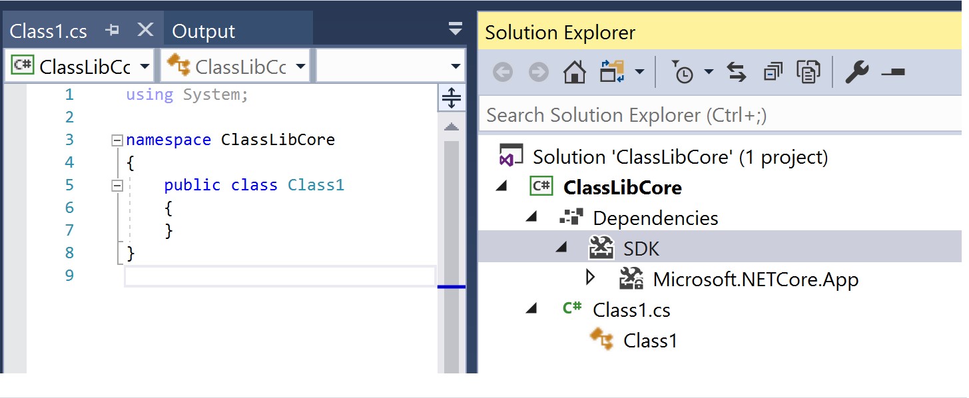Click the class icon in type navigation dropdown

[178, 65]
